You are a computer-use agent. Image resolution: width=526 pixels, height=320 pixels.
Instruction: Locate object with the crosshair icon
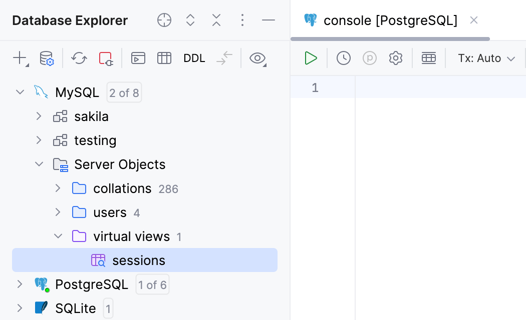(164, 20)
